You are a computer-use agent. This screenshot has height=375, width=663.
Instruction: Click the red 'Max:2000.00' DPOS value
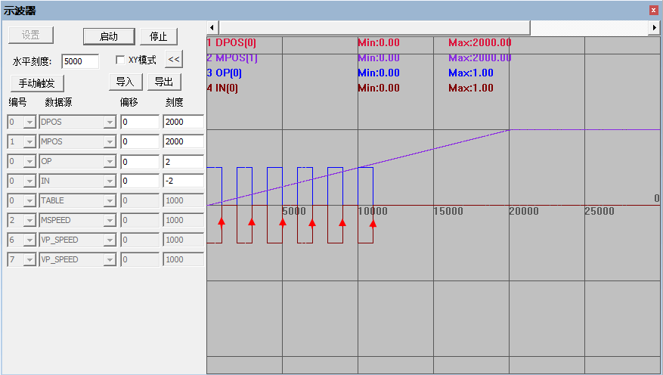pos(480,42)
